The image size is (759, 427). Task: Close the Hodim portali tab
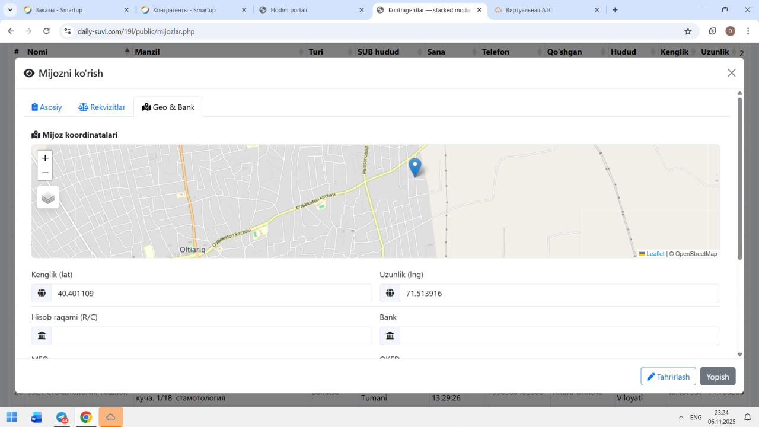(362, 10)
